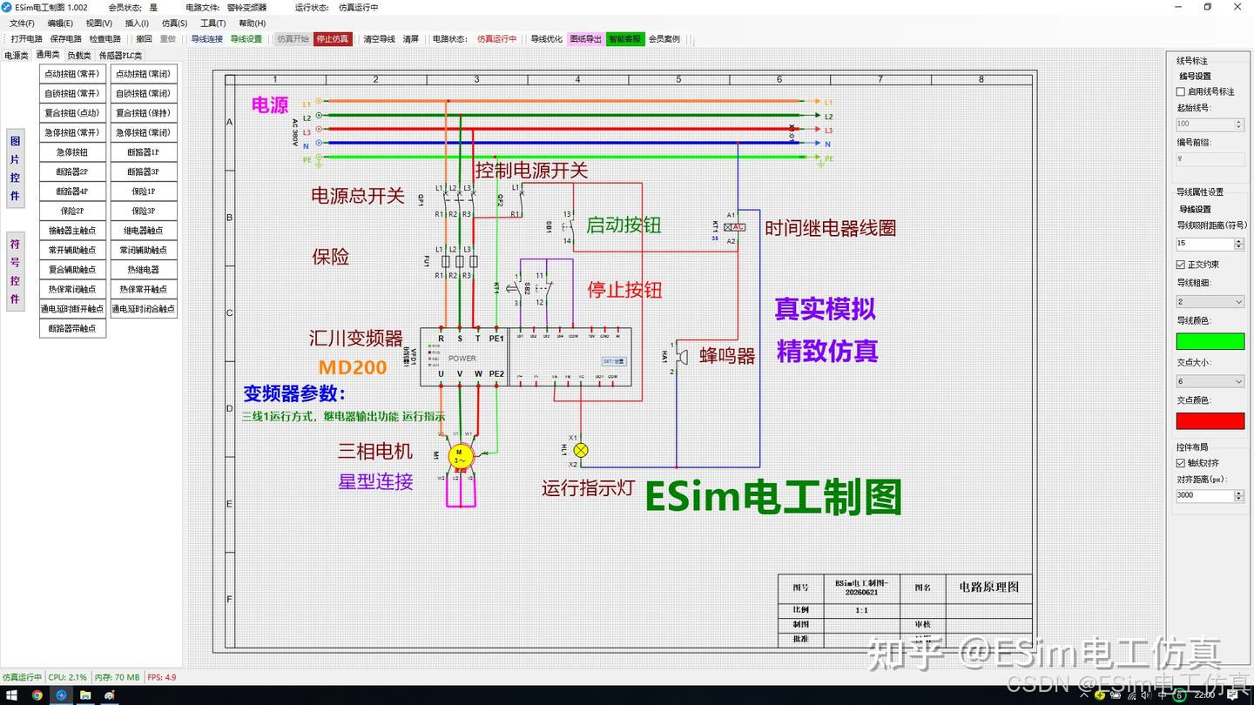Viewport: 1254px width, 705px height.
Task: Open File Explorer from taskbar
Action: (x=85, y=695)
